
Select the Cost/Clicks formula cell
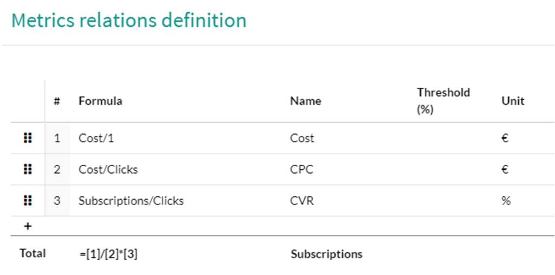178,169
